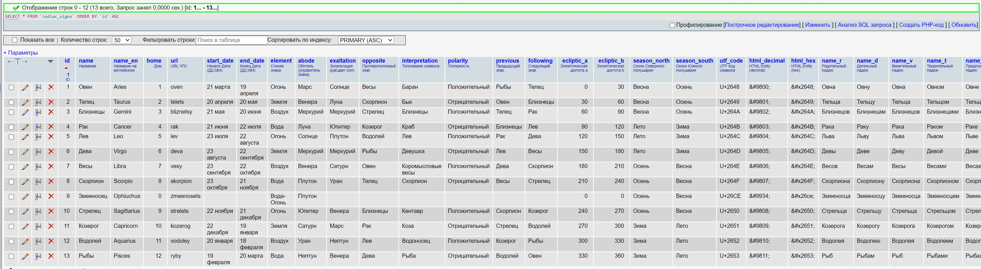Tick the Показать все checkbox

pyautogui.click(x=14, y=40)
